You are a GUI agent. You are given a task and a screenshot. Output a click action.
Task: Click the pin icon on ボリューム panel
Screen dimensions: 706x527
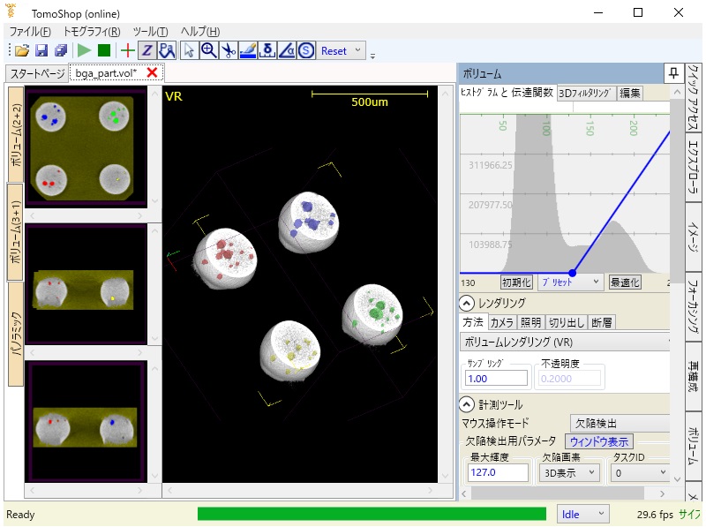pyautogui.click(x=673, y=73)
